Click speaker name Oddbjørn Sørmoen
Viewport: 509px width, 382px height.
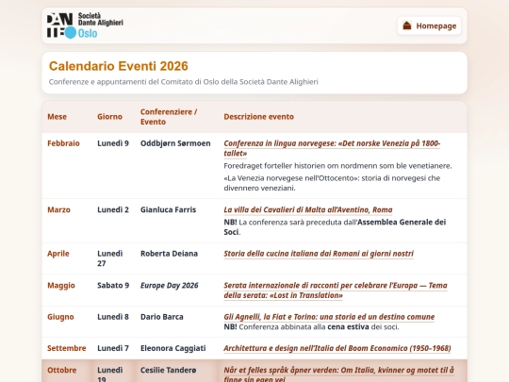(x=175, y=143)
